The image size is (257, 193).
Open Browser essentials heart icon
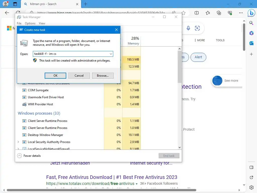(230, 13)
